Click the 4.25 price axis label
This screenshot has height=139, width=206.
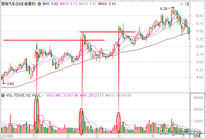pos(200,70)
